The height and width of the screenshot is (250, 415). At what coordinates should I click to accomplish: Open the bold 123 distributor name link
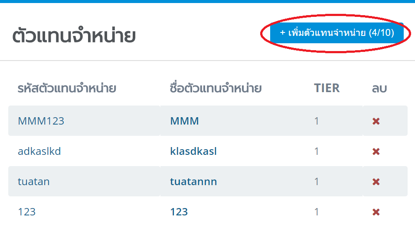(179, 212)
